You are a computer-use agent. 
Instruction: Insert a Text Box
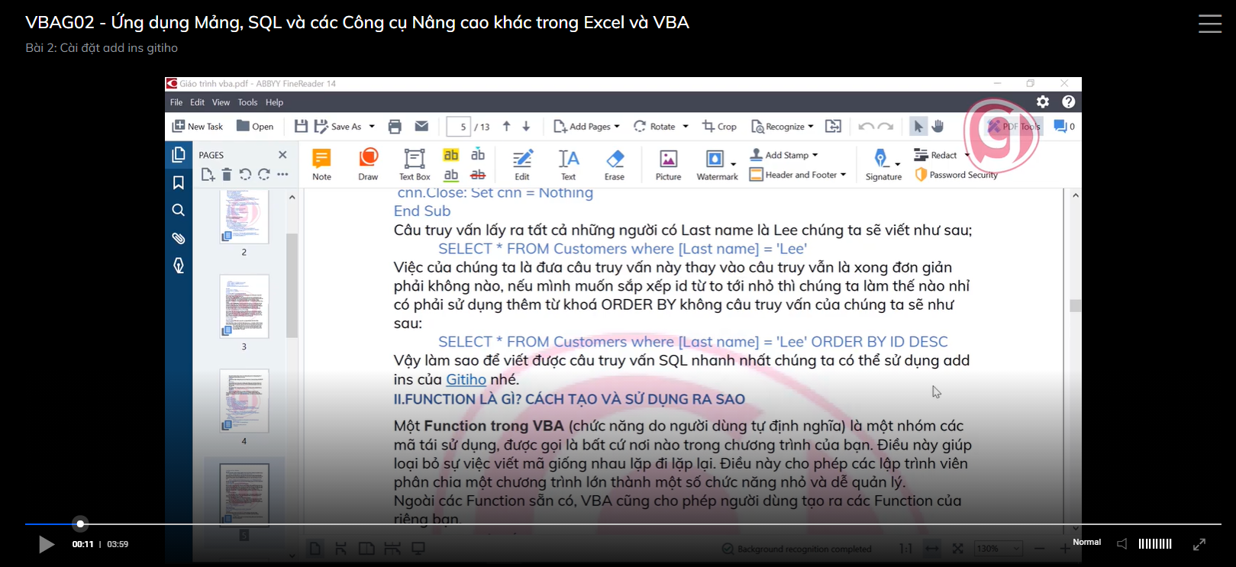tap(415, 165)
